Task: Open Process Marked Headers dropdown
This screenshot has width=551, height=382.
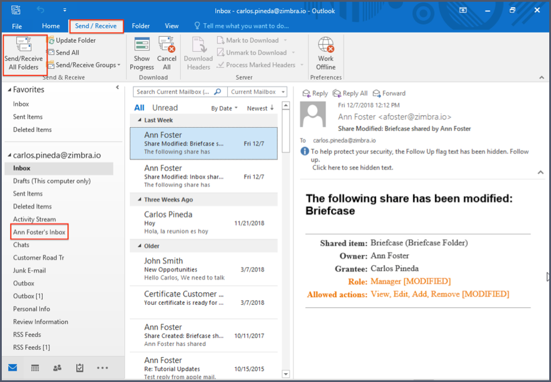Action: tap(302, 65)
